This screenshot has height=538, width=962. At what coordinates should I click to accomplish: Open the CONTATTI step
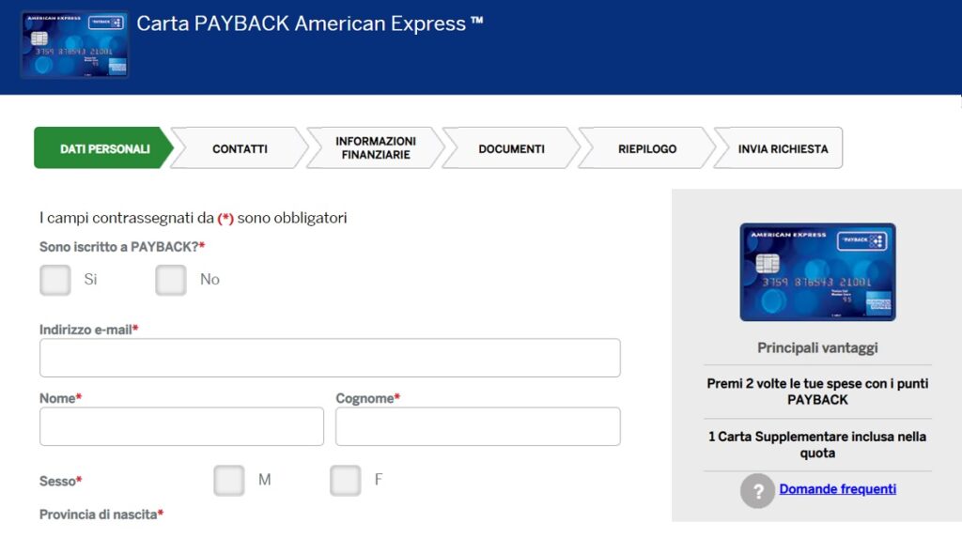(x=240, y=147)
